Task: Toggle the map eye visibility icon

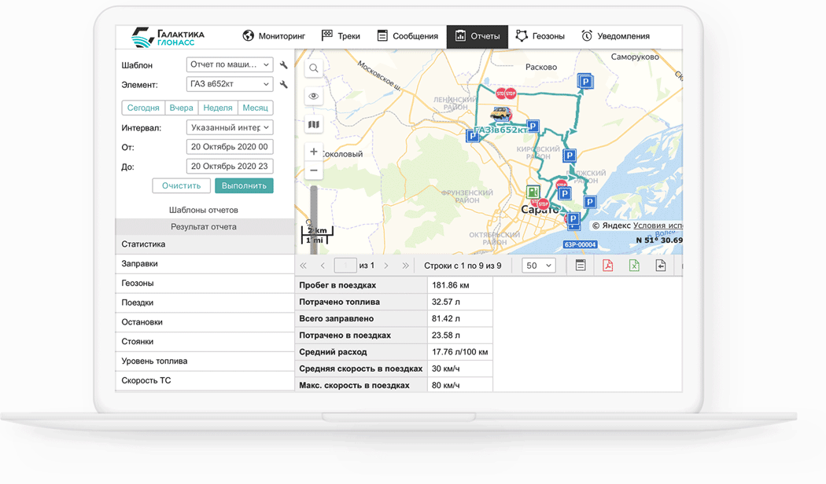Action: click(x=313, y=97)
